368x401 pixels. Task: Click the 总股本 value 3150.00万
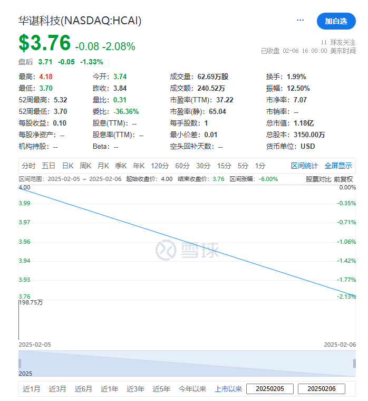309,135
